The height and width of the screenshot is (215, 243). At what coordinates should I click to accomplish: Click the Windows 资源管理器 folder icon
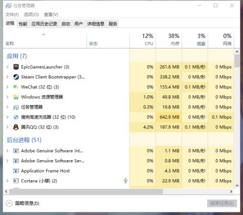click(16, 97)
